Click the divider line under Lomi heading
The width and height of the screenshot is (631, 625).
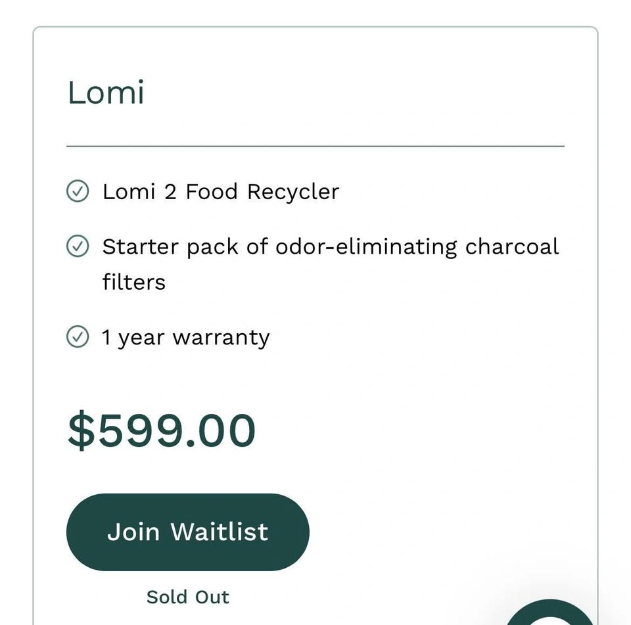[315, 146]
